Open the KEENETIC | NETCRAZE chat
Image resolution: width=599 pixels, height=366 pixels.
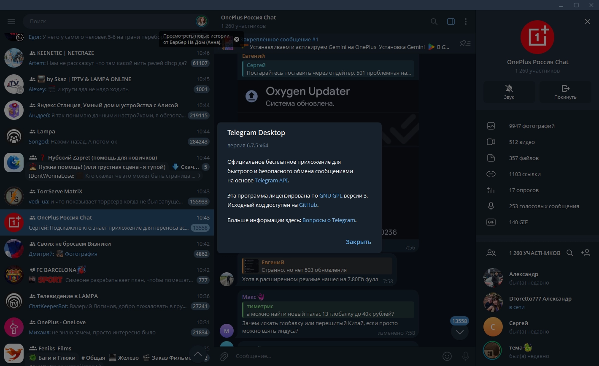(x=107, y=58)
